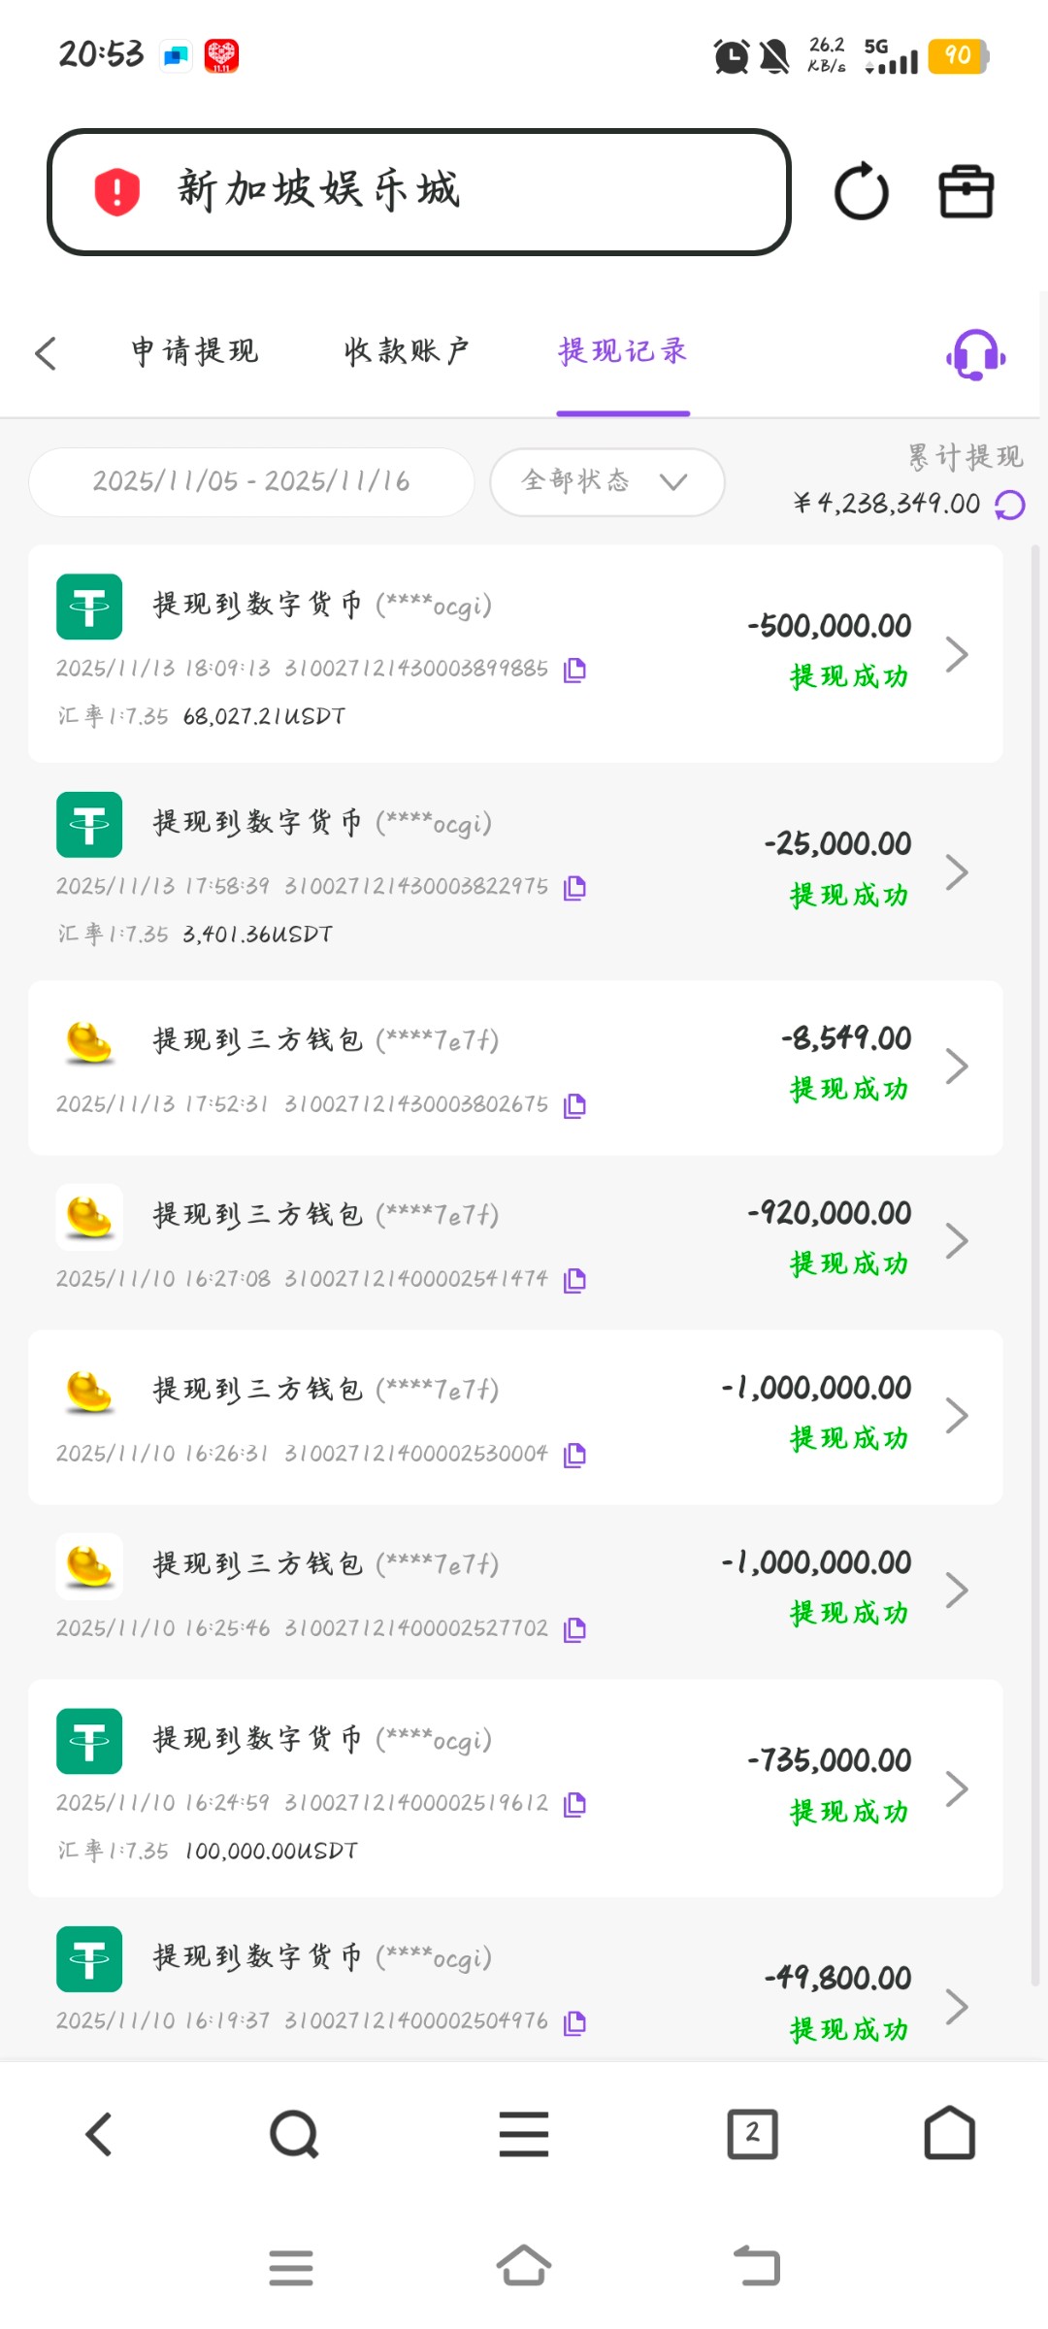This screenshot has width=1048, height=2329.
Task: Tap the browser search icon in bottom bar
Action: pyautogui.click(x=294, y=2134)
